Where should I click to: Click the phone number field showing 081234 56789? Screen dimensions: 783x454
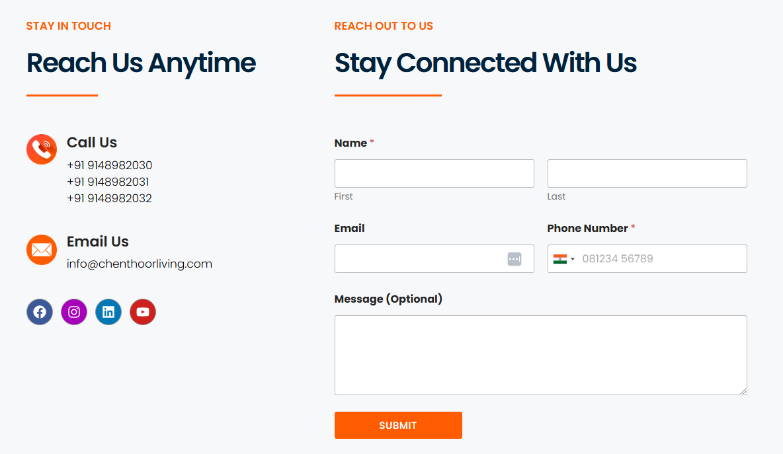647,259
